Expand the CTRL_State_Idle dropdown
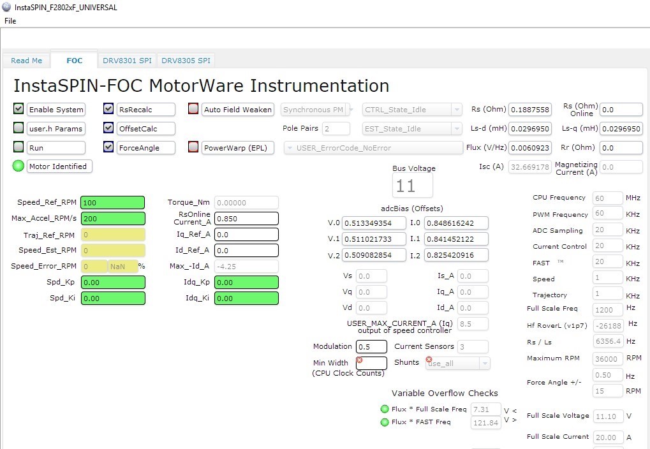The image size is (650, 449). coord(411,110)
